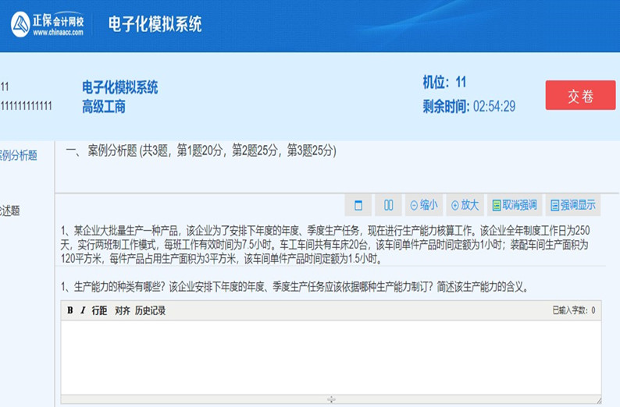Click 缩小 to shrink the text
This screenshot has width=620, height=407.
click(424, 206)
